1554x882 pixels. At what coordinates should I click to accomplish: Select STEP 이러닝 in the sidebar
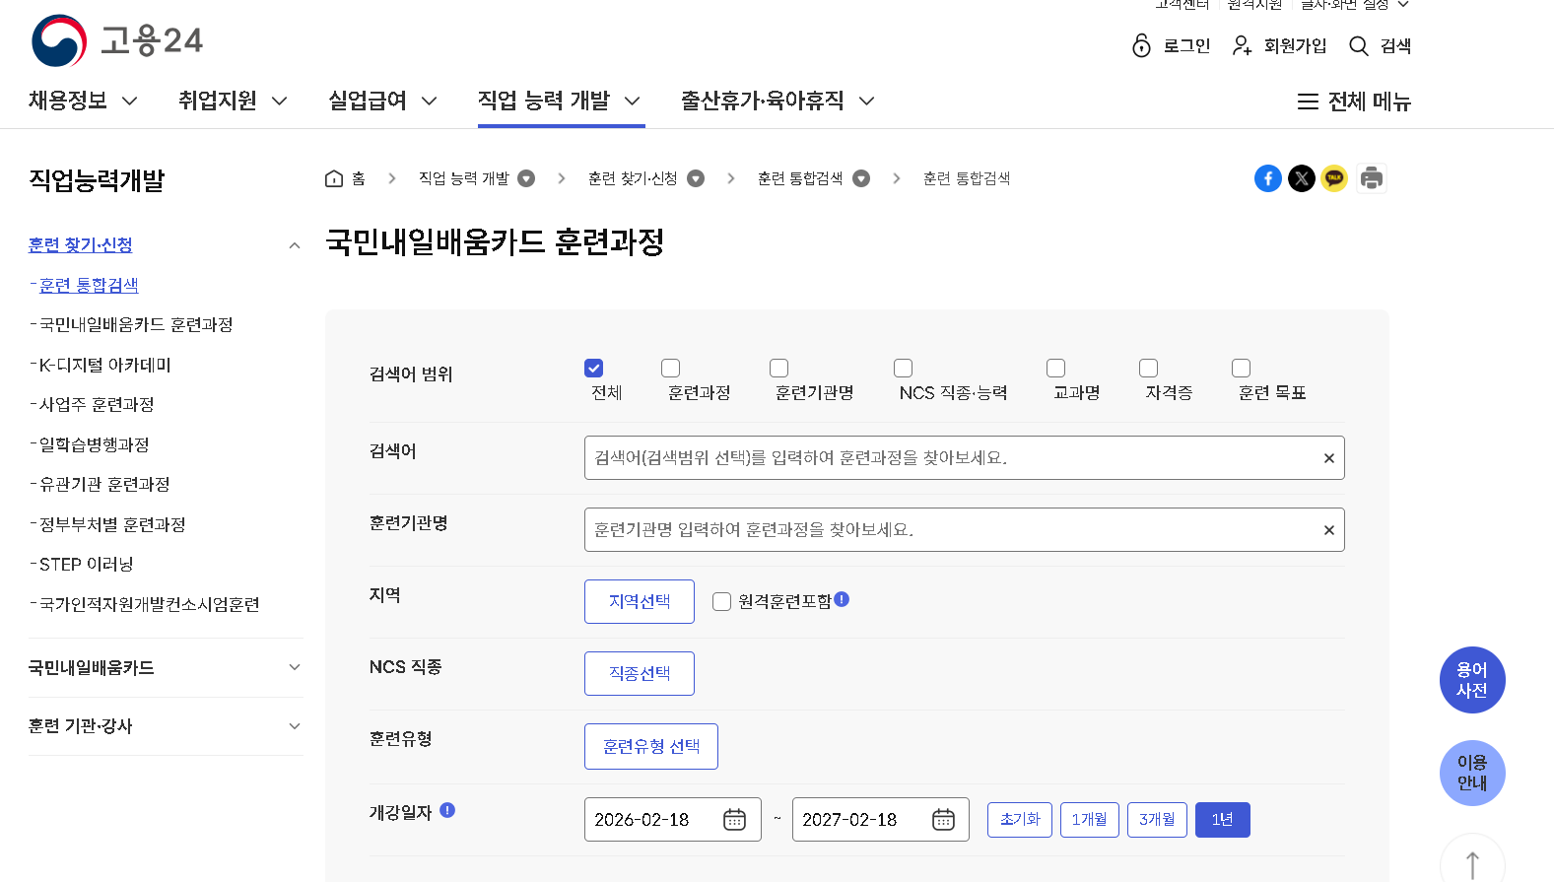click(87, 564)
